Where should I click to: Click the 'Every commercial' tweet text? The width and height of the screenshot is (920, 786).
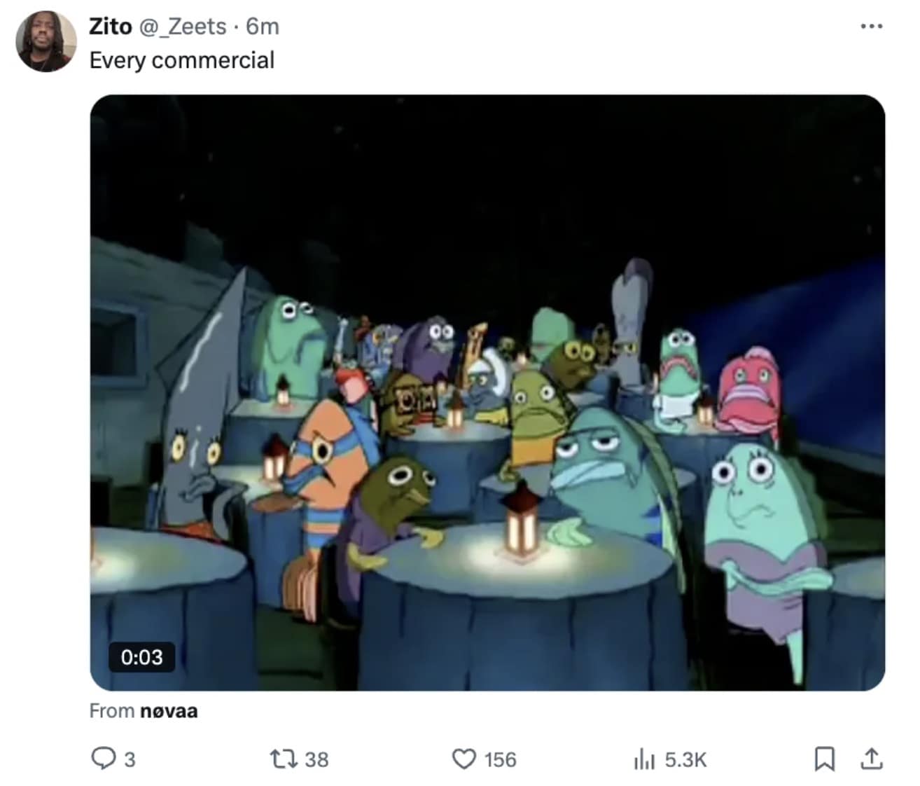pos(182,60)
